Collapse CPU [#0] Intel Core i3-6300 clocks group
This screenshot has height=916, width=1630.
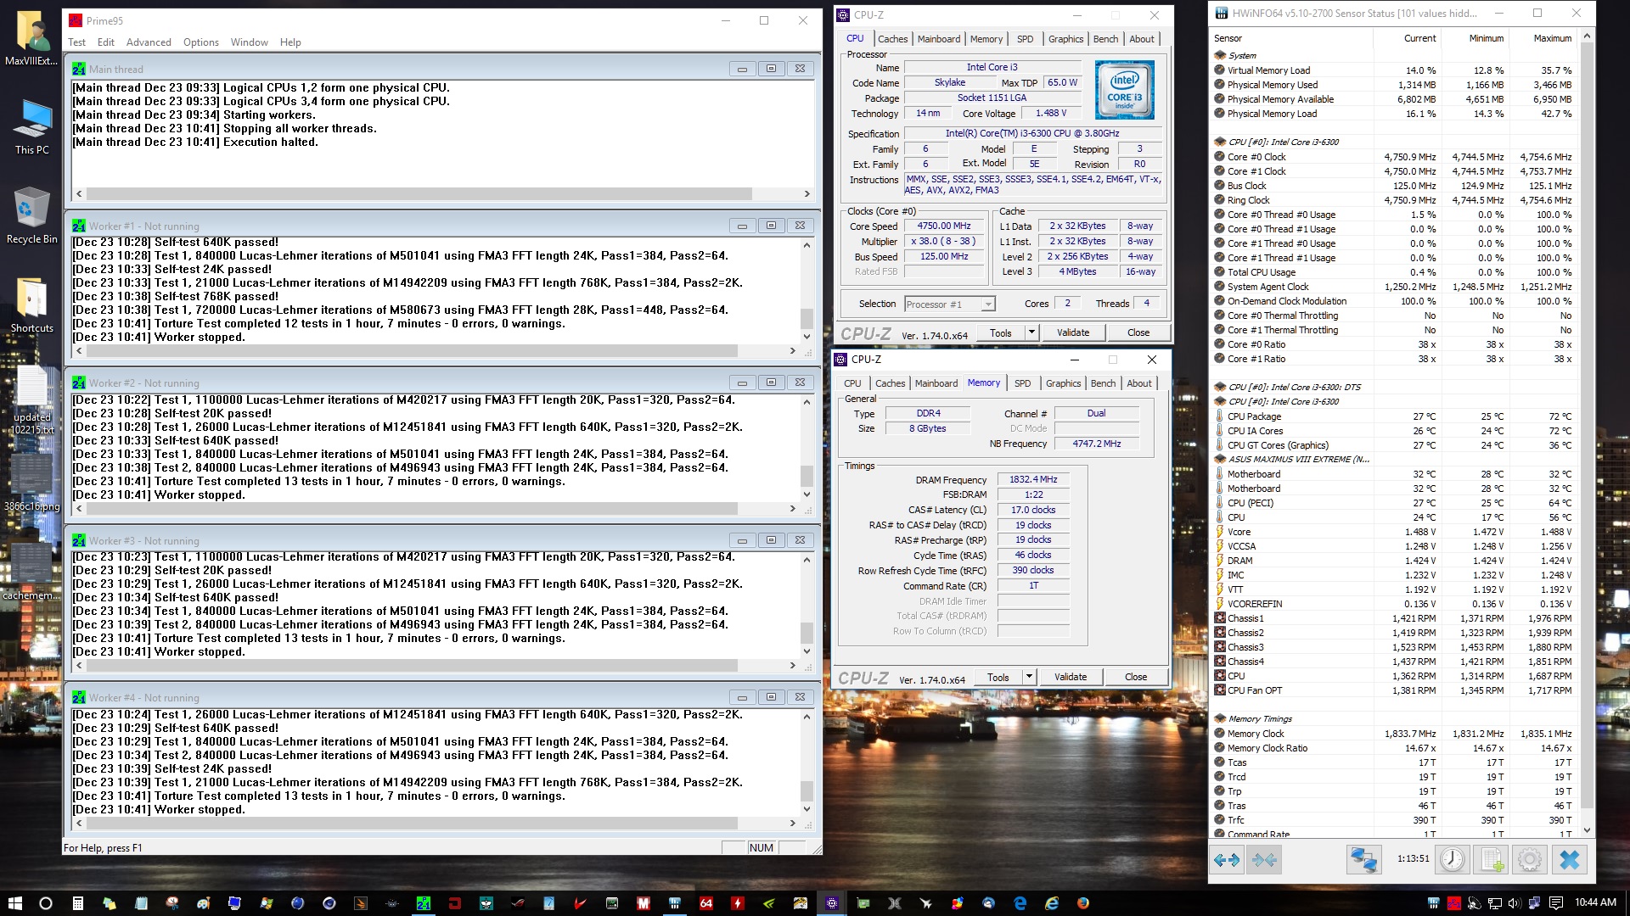coord(1220,142)
